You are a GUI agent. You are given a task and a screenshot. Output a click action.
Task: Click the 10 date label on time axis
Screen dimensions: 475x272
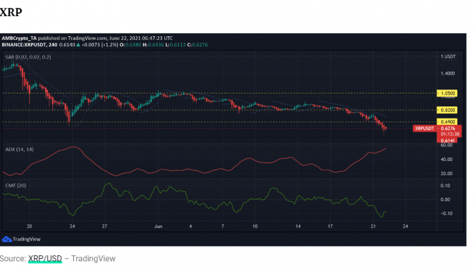(255, 226)
